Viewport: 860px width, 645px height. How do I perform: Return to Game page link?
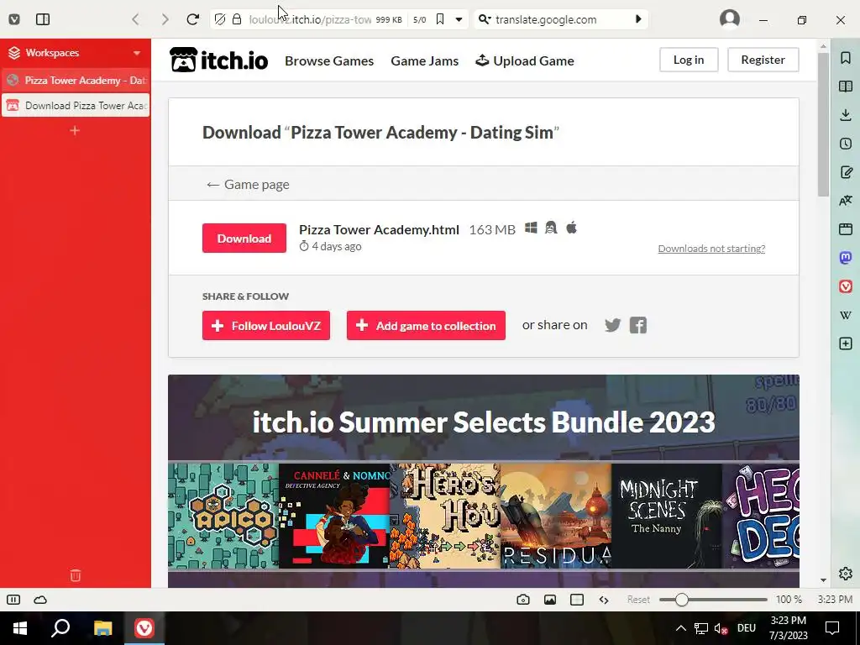coord(248,184)
